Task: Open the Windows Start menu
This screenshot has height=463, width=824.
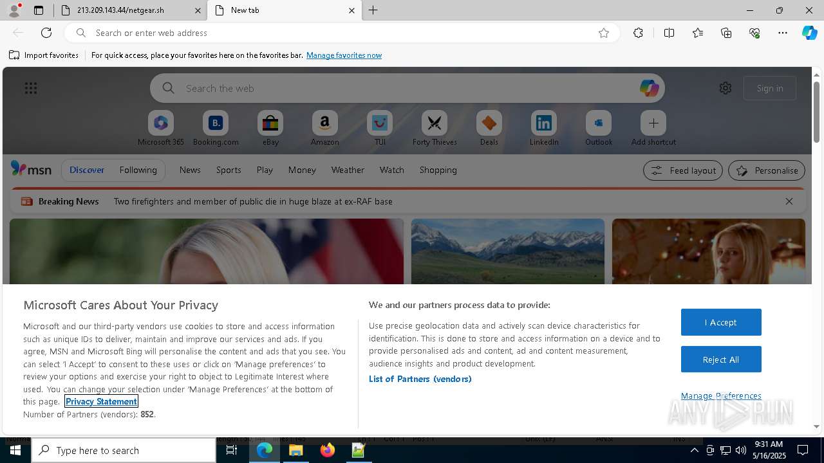Action: (15, 450)
